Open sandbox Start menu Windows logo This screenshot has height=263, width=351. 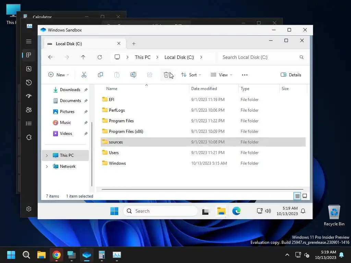coord(114,211)
